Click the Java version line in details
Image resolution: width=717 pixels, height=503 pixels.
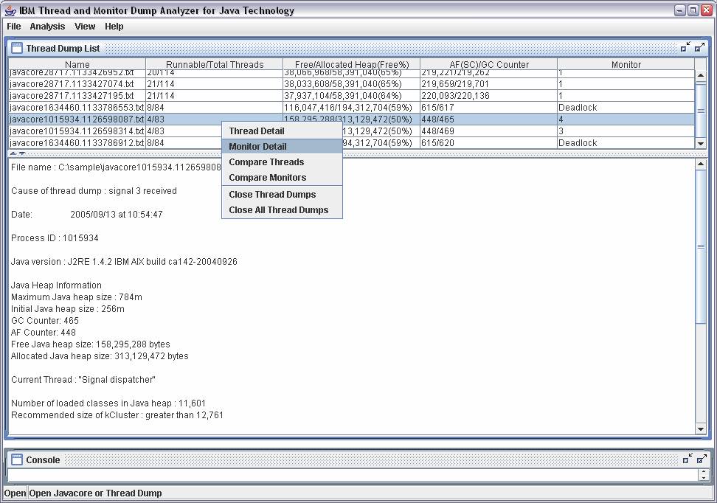pyautogui.click(x=124, y=262)
